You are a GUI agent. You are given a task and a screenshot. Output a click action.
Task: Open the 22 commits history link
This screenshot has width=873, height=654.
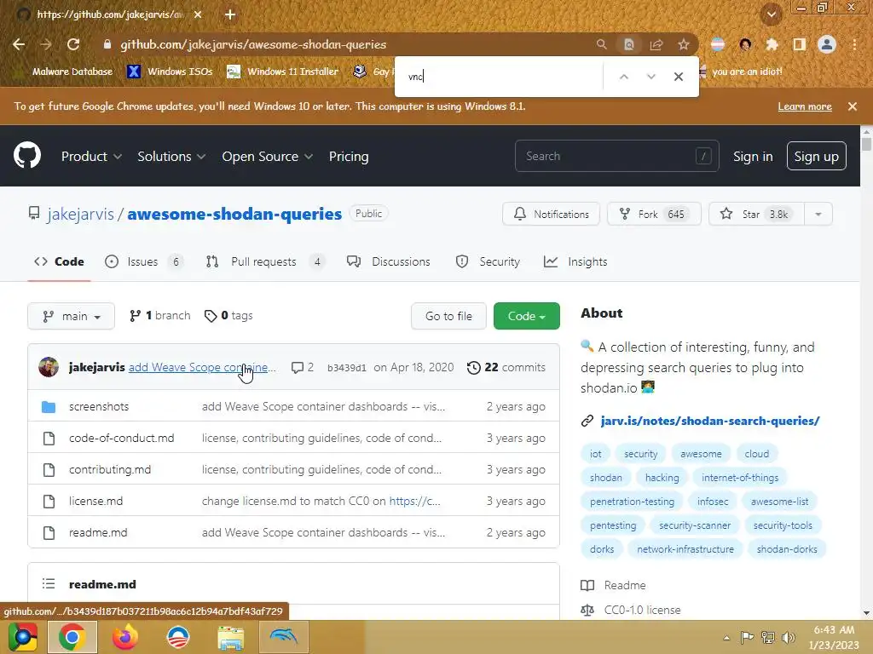[x=506, y=368]
